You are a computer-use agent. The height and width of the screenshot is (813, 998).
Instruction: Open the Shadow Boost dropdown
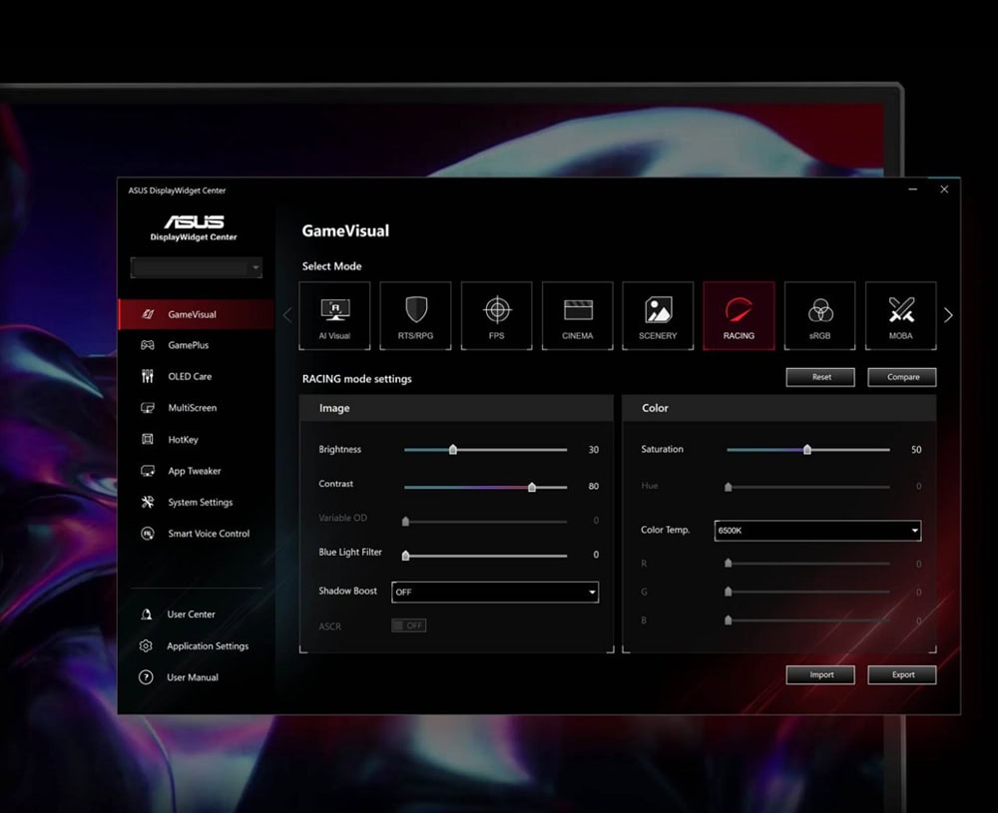[495, 592]
